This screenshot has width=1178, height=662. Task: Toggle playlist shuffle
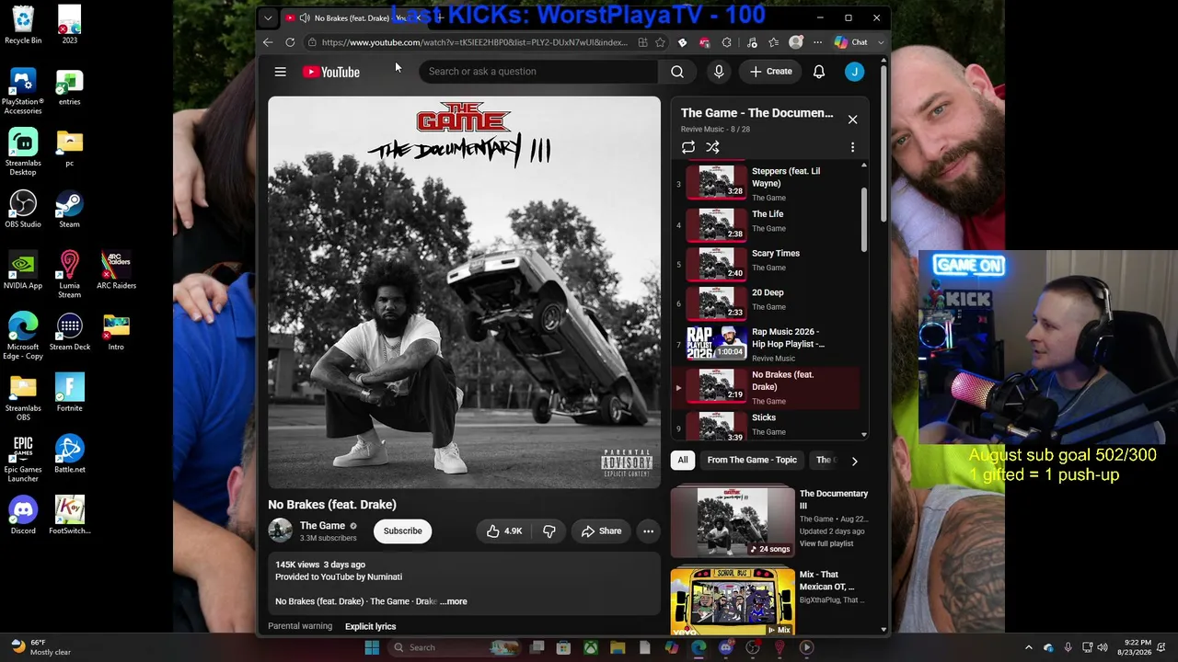pos(712,147)
